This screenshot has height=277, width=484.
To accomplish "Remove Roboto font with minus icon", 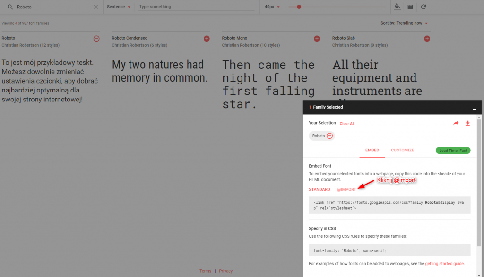I will click(96, 39).
